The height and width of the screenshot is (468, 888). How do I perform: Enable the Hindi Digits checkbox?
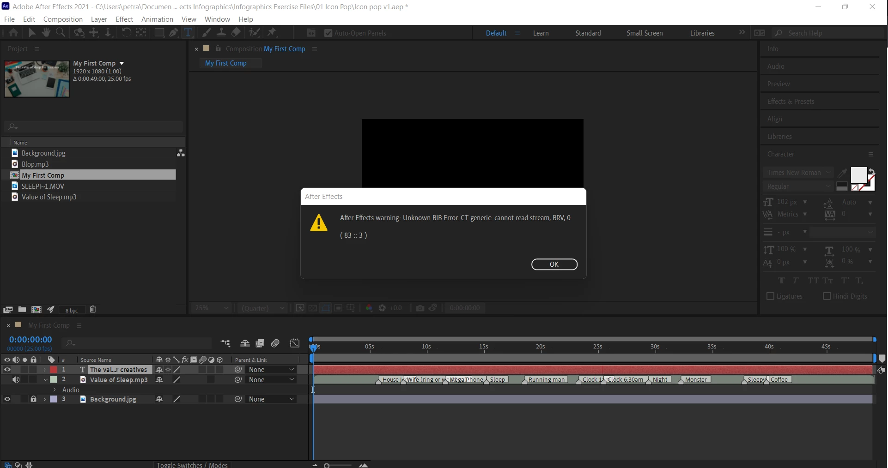pyautogui.click(x=827, y=296)
